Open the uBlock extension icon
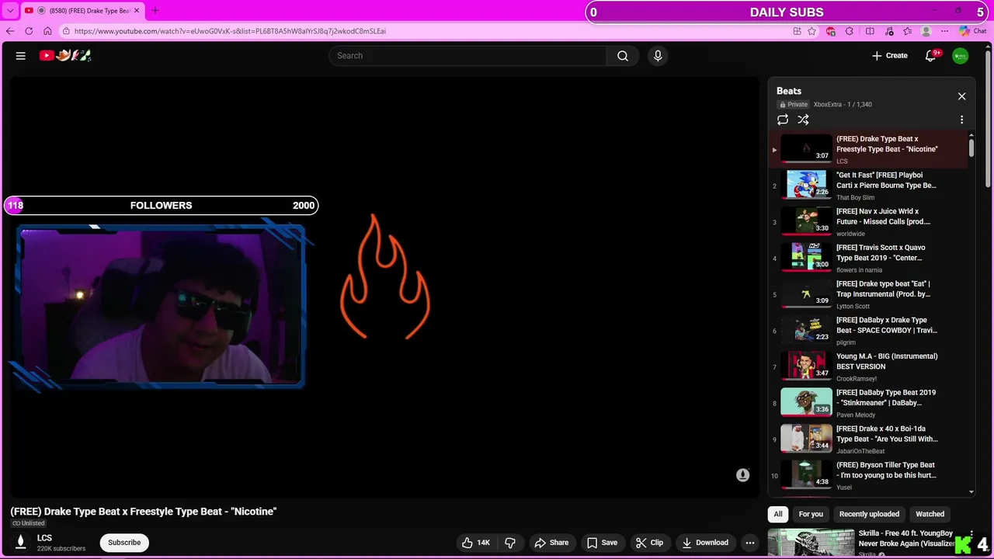 point(831,31)
